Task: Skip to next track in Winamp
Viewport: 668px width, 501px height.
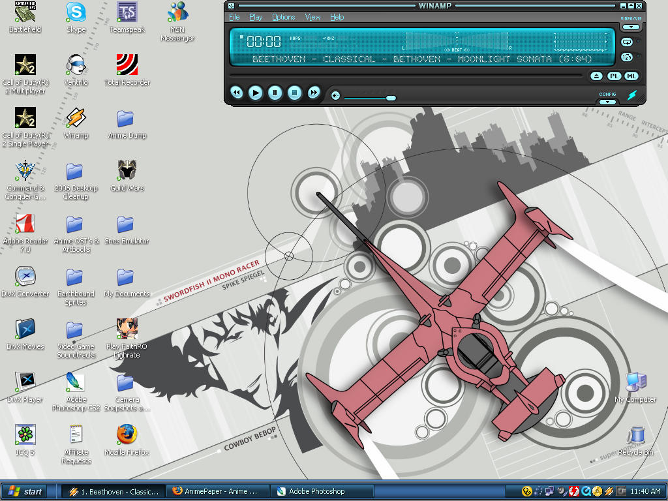Action: pos(314,92)
